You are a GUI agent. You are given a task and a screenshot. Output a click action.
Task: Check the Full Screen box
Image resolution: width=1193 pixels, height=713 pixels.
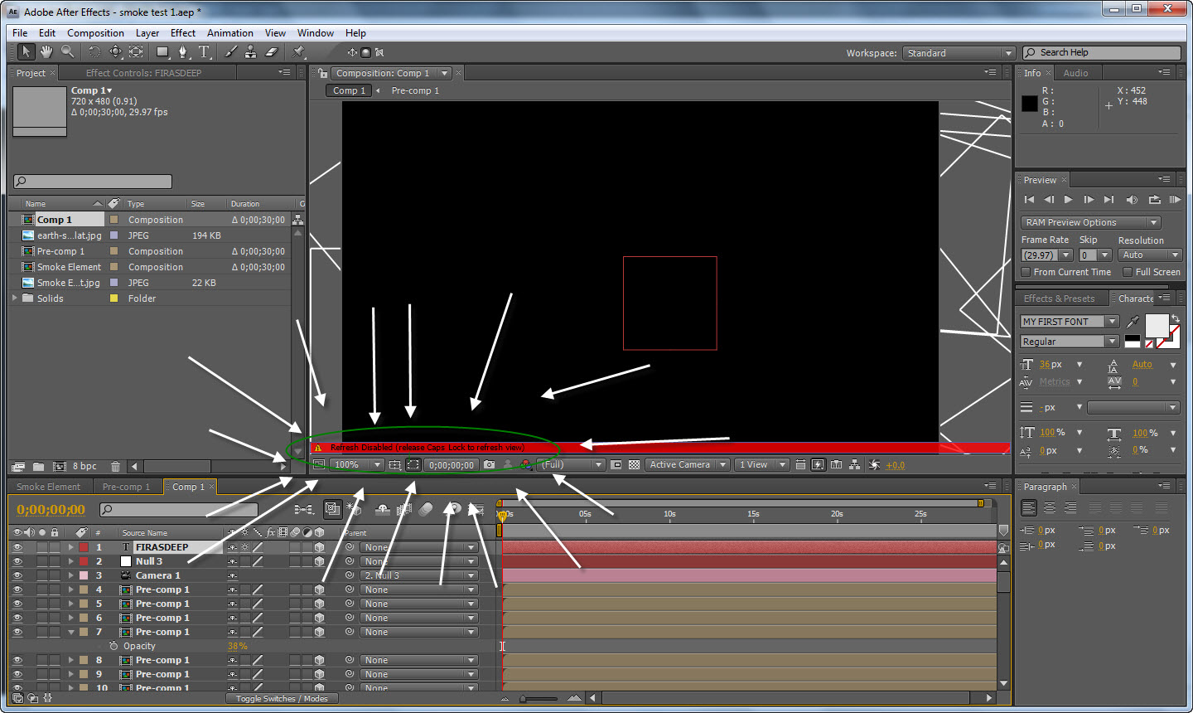[1128, 272]
